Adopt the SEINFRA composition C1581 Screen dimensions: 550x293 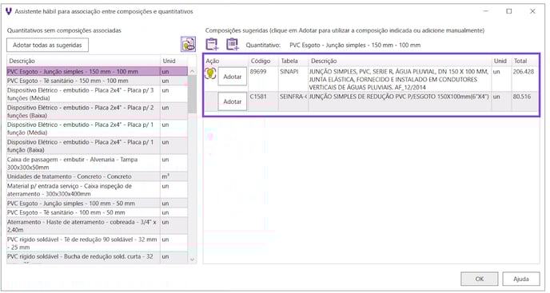pos(232,101)
